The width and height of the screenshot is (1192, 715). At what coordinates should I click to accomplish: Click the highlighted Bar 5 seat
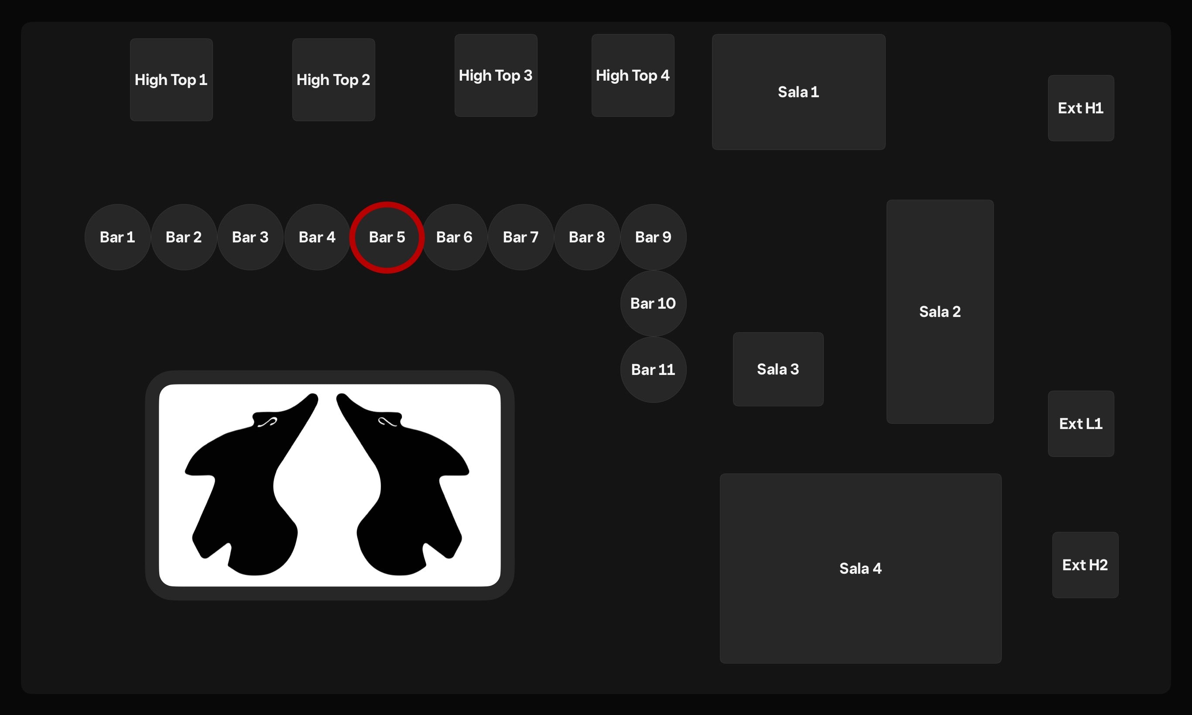tap(387, 237)
